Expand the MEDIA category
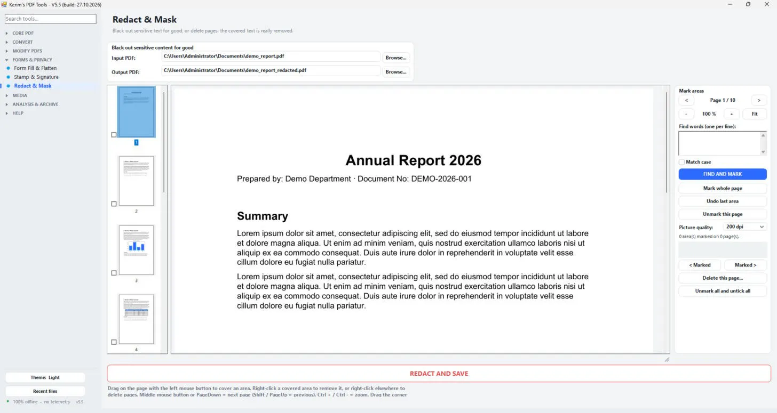The image size is (777, 413). point(20,95)
